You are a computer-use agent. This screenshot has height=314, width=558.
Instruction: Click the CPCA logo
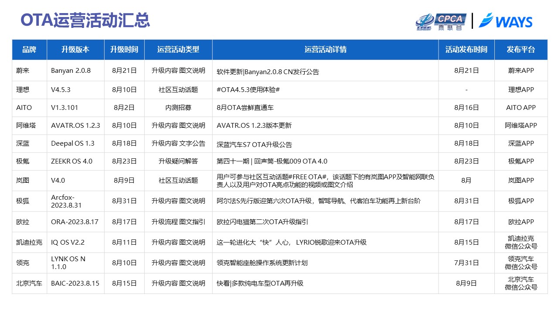pyautogui.click(x=441, y=21)
